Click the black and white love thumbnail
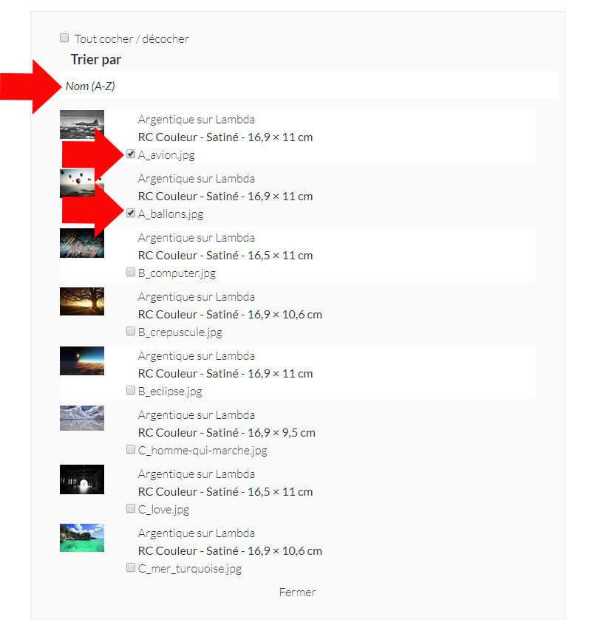 [x=81, y=479]
